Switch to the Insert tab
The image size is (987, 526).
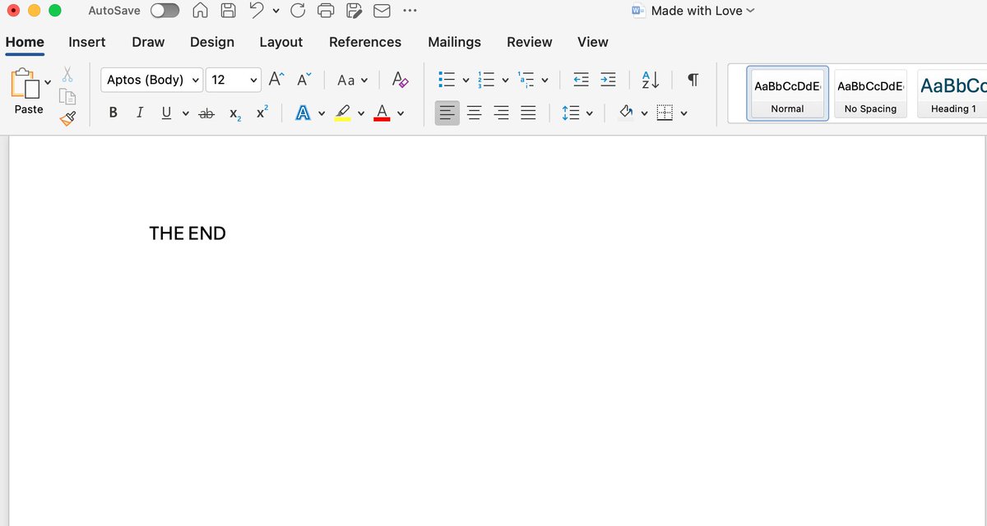86,42
